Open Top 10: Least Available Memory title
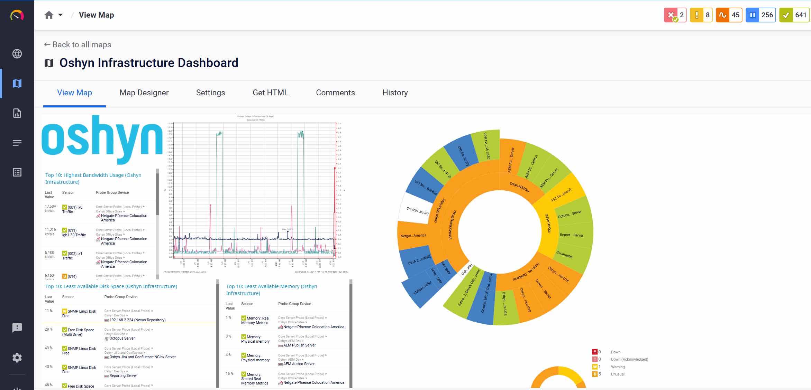Image resolution: width=811 pixels, height=390 pixels. pos(271,290)
